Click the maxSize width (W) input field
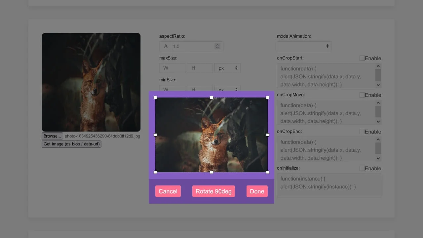423x238 pixels. [172, 68]
